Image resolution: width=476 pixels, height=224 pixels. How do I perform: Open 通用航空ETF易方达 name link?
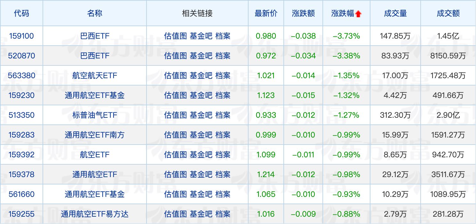click(x=95, y=214)
